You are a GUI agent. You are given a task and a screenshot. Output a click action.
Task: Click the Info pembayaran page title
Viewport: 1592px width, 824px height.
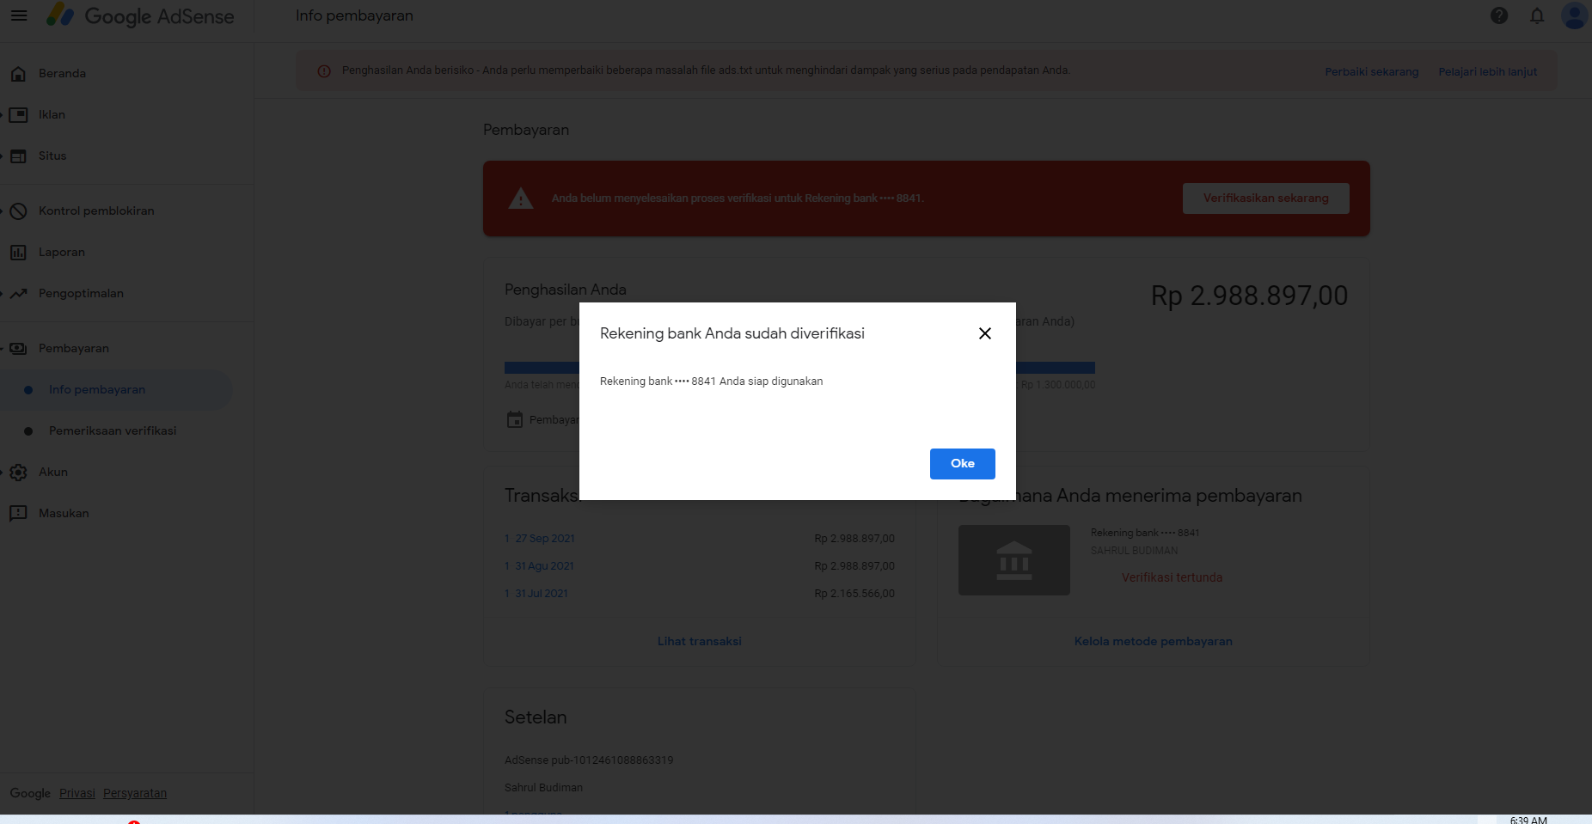click(354, 15)
